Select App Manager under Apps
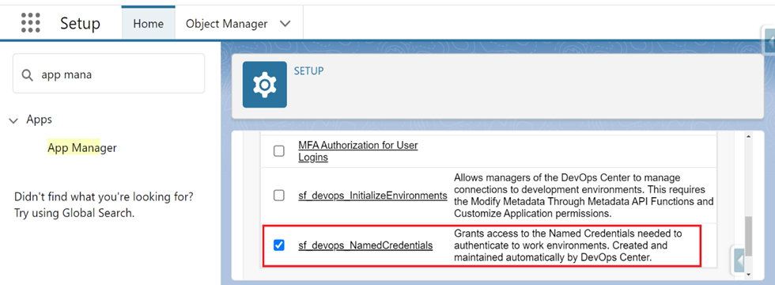Screen dimensions: 775x285 tap(82, 147)
